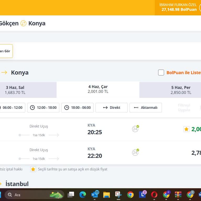Click 'Direkt Uçuş' label on 20:25 flight

pyautogui.click(x=39, y=126)
